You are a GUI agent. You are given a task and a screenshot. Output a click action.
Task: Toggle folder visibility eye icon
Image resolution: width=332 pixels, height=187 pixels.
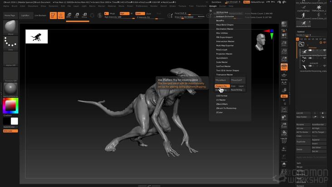325,43
